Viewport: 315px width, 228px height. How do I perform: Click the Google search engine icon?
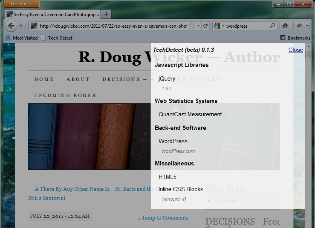click(217, 26)
